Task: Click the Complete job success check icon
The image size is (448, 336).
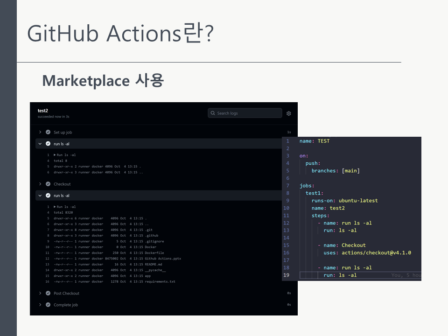Action: pyautogui.click(x=48, y=305)
